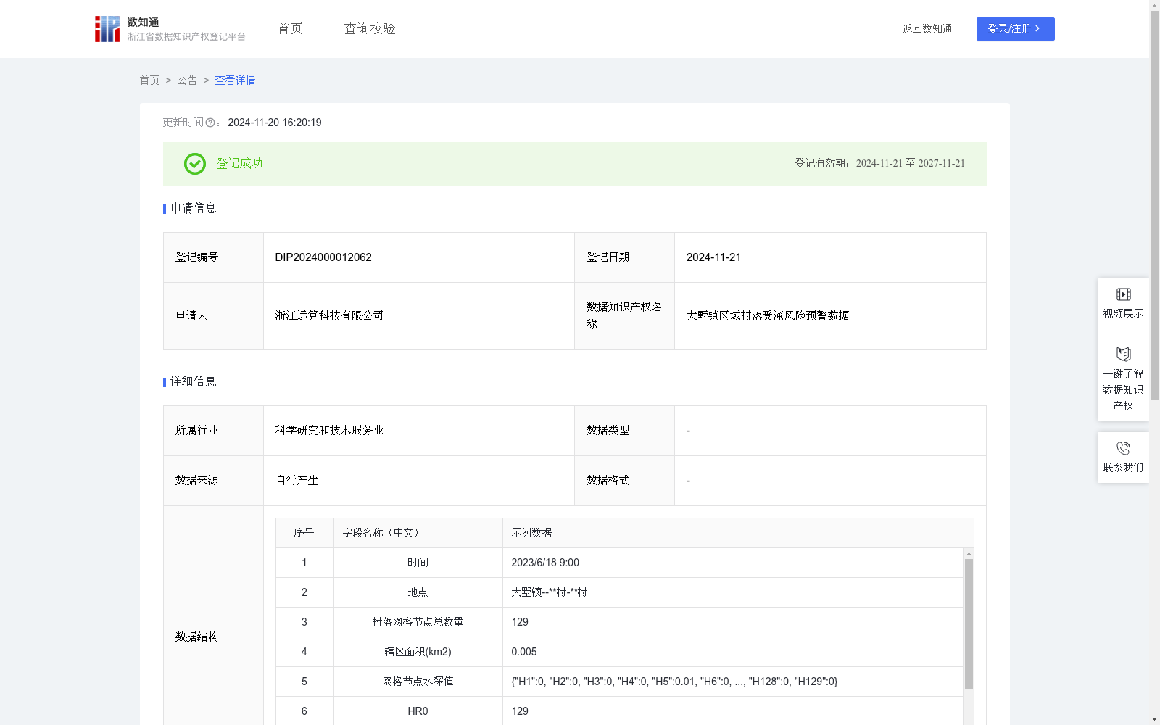This screenshot has height=725, width=1160.
Task: Click 公告 in the breadcrumb
Action: 187,80
